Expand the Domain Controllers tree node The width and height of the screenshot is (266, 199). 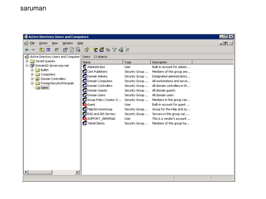tap(32, 79)
